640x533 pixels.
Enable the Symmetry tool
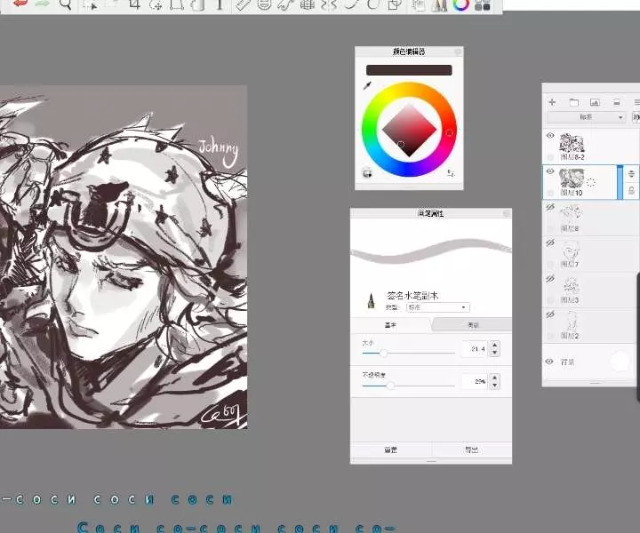329,5
